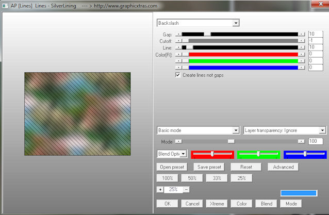329x215 pixels.
Task: Click the Mode value field showing 100
Action: pos(316,141)
